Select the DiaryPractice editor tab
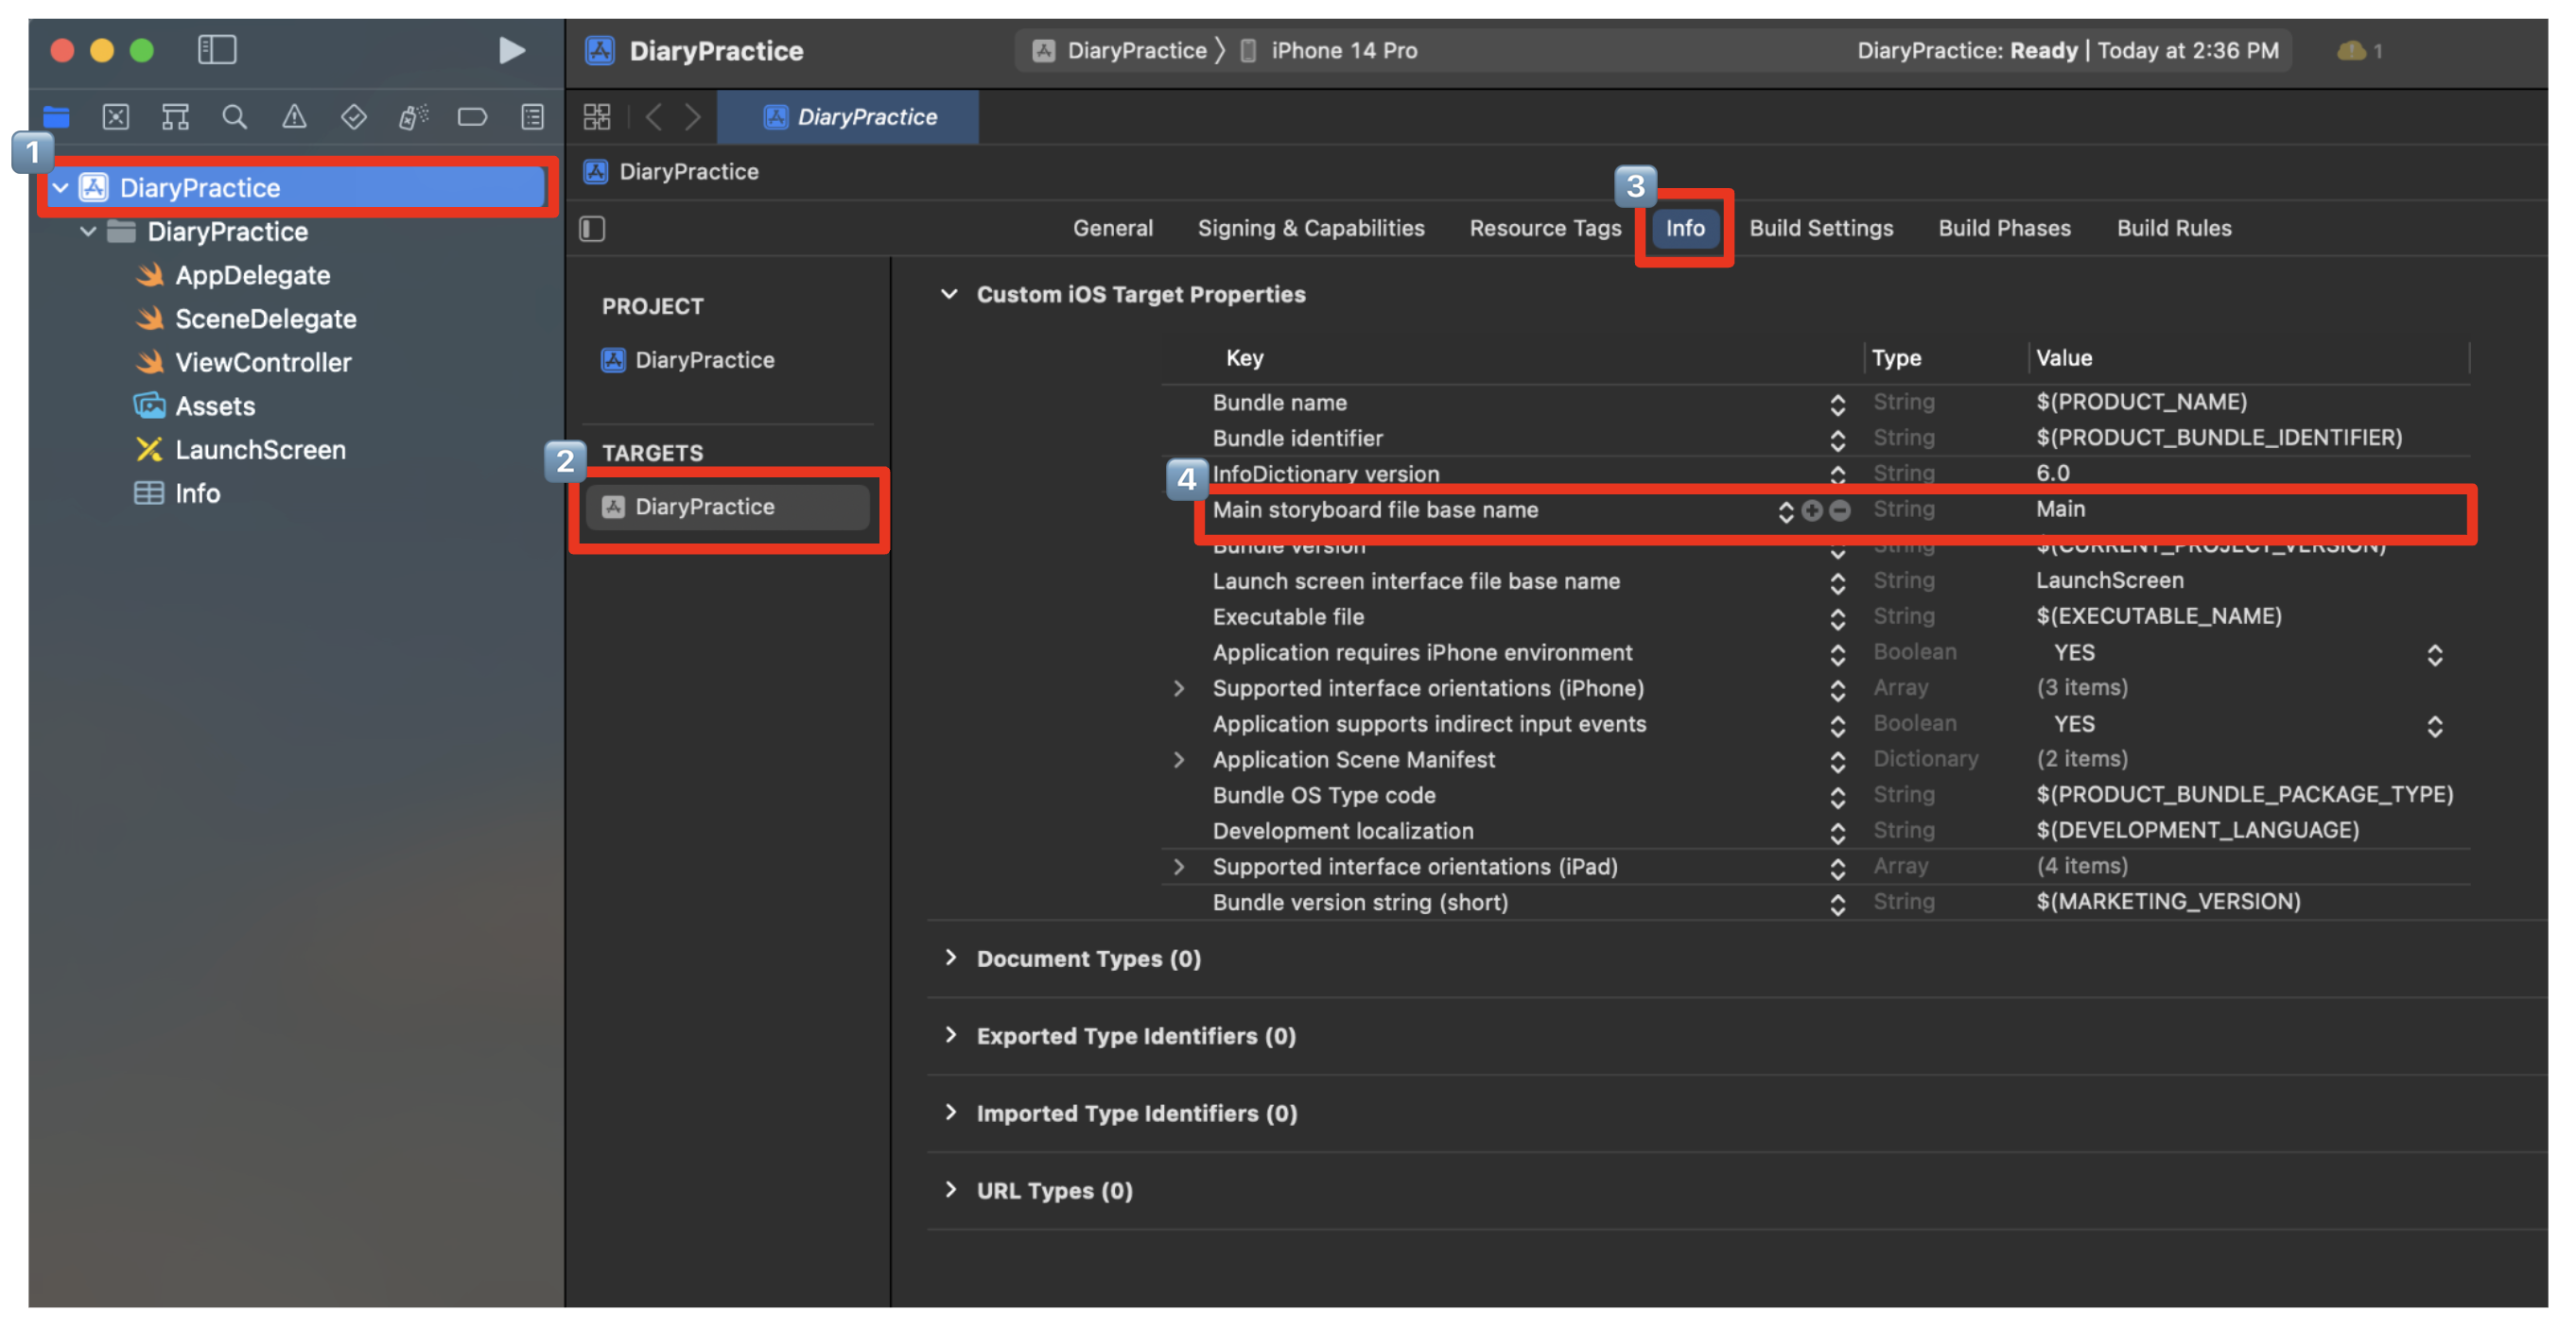 pyautogui.click(x=848, y=117)
